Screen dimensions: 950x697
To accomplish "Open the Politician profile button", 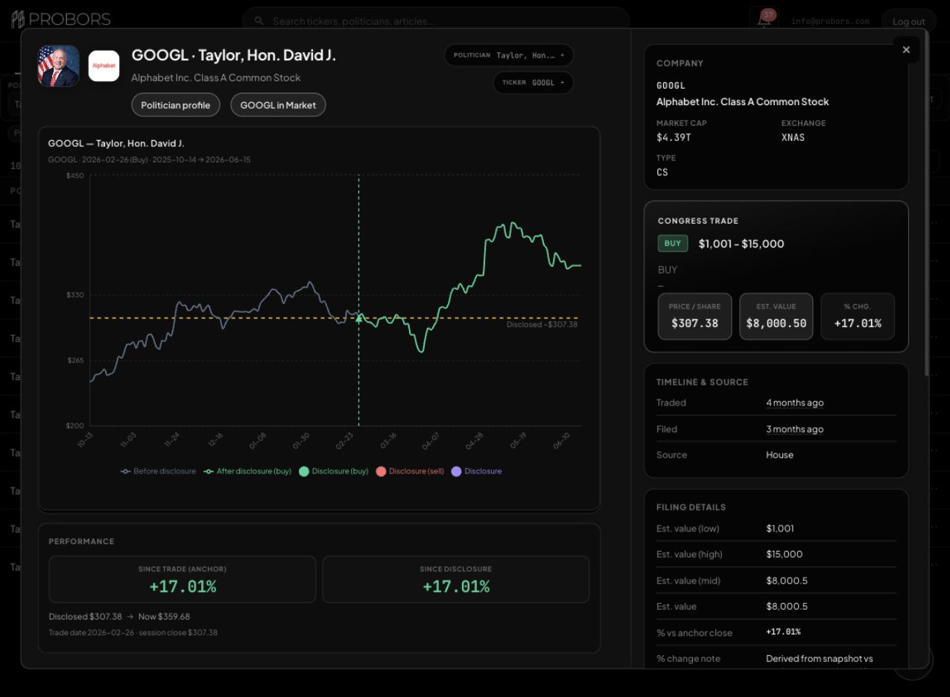I will (x=176, y=105).
